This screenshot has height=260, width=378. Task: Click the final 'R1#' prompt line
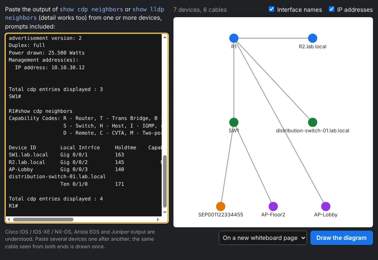(x=13, y=206)
